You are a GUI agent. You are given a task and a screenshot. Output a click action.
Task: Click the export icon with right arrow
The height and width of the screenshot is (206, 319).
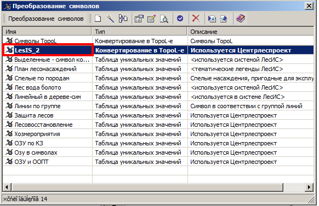coord(224,19)
